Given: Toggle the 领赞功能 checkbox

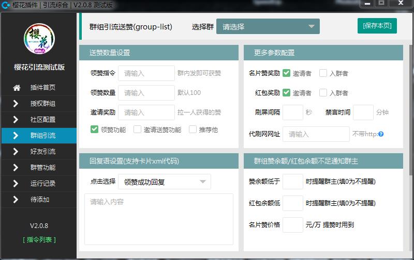Looking at the screenshot, I should click(94, 129).
